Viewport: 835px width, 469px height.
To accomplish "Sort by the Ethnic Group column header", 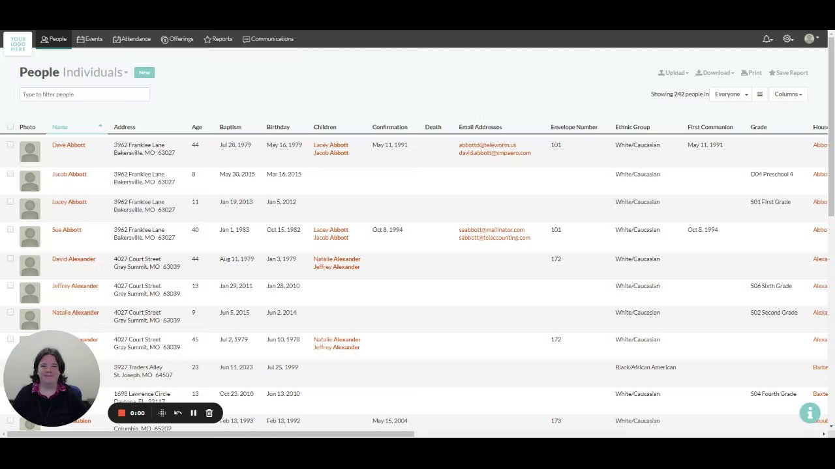I will click(x=632, y=127).
